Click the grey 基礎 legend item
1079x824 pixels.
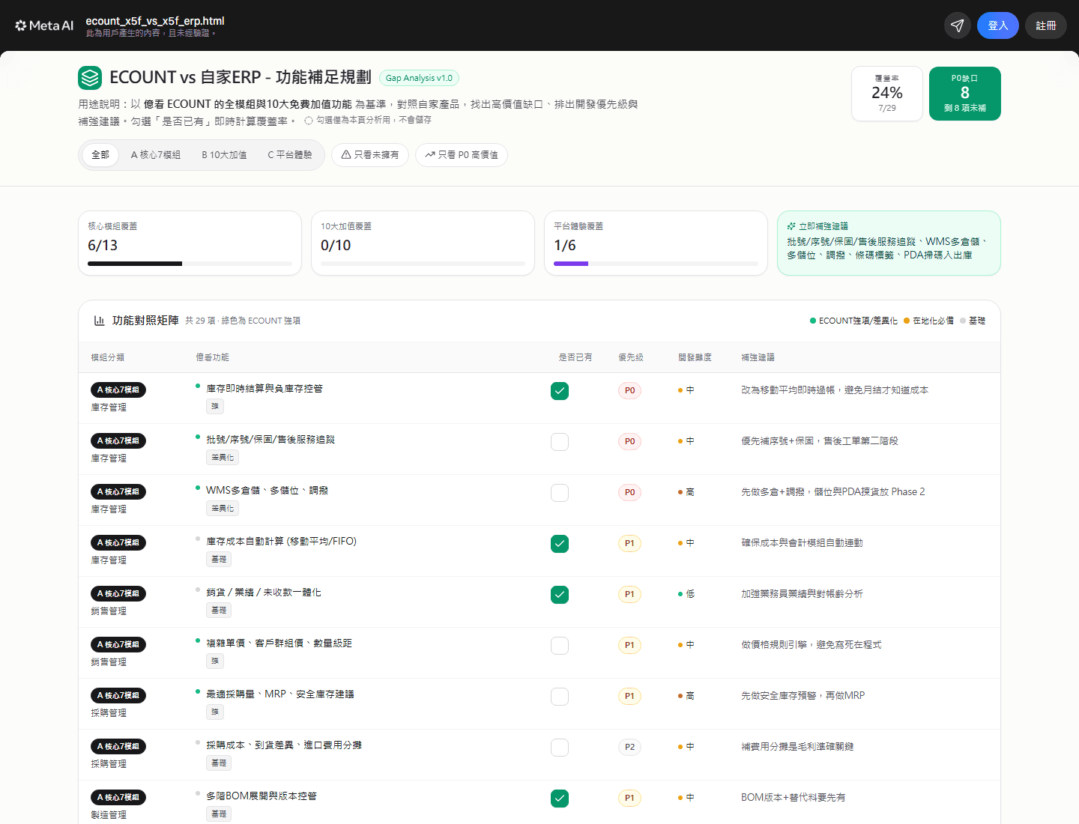pos(973,321)
